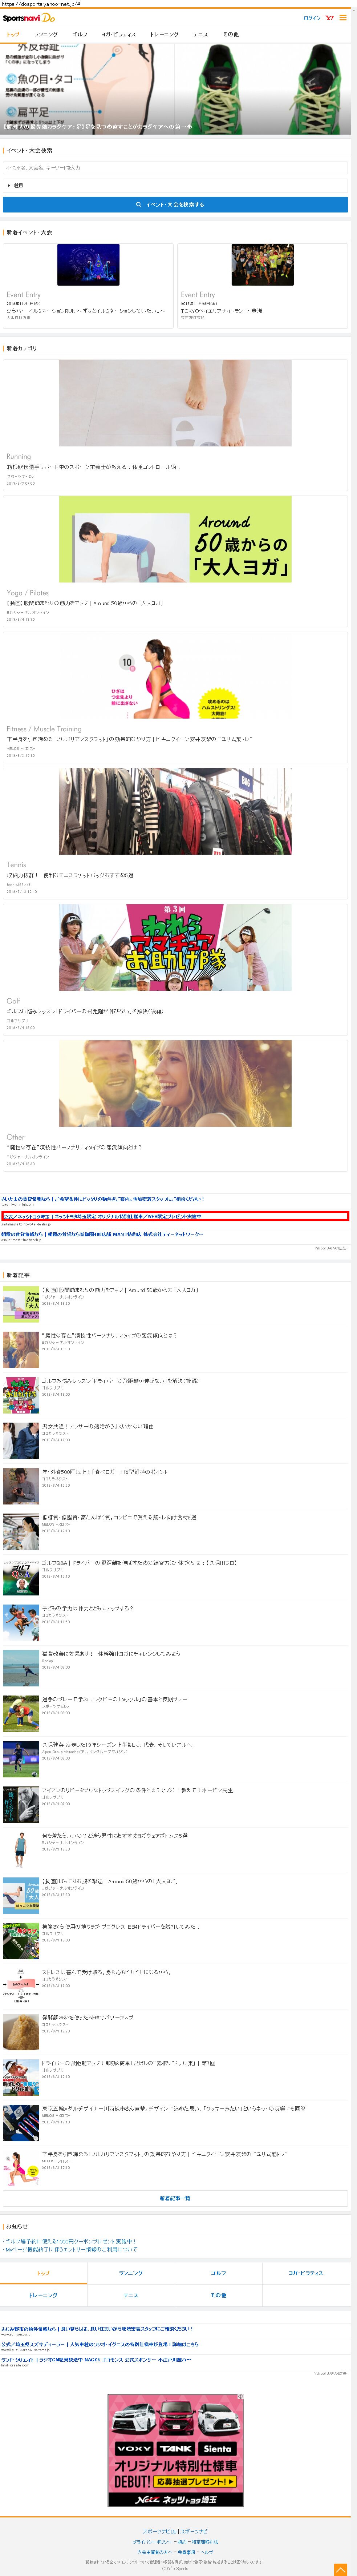Click the 新着記事 section heading
This screenshot has width=357, height=2576.
[x=18, y=1275]
